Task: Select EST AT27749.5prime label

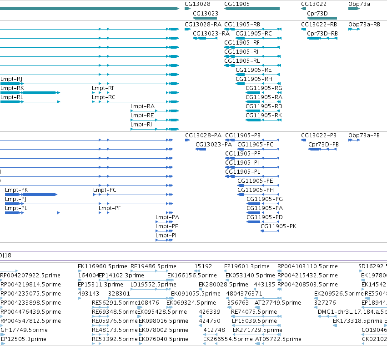Action: click(278, 303)
